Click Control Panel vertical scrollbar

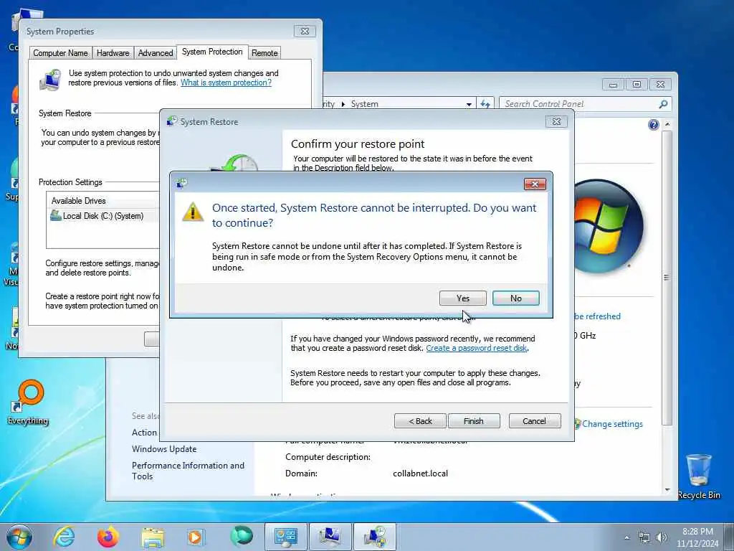pos(667,278)
